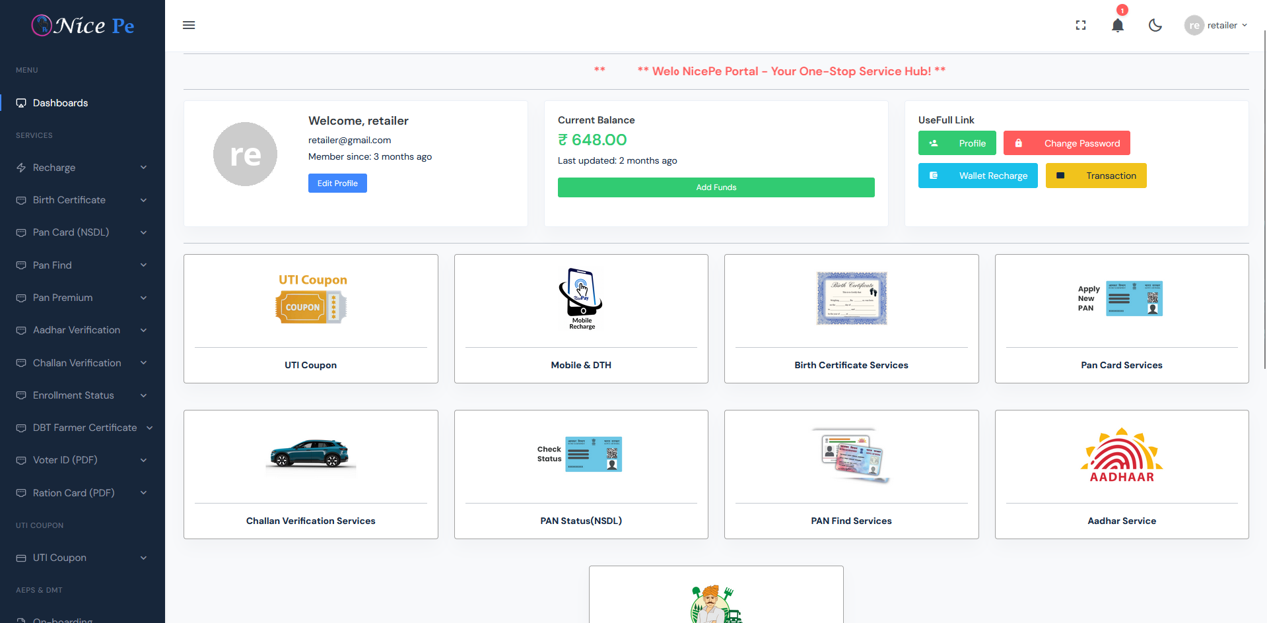Viewport: 1267px width, 623px height.
Task: Open the Aadhar Service card
Action: click(x=1121, y=475)
